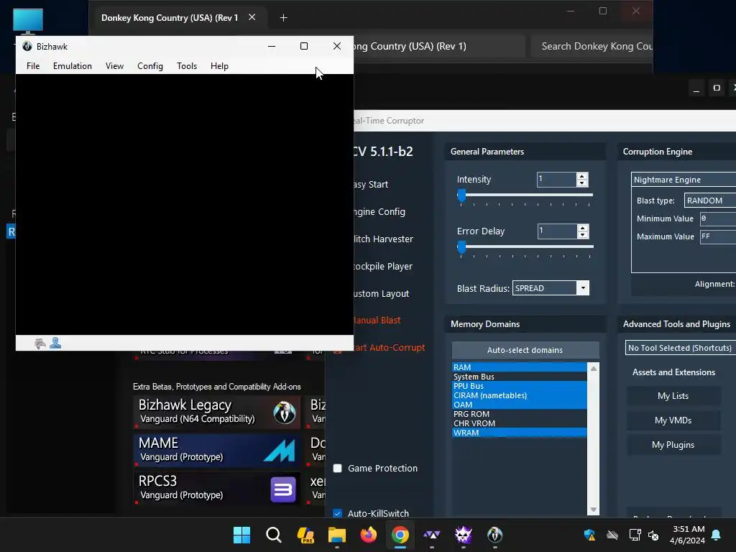Click memory domains scrollbar up arrow
The height and width of the screenshot is (552, 736).
593,369
